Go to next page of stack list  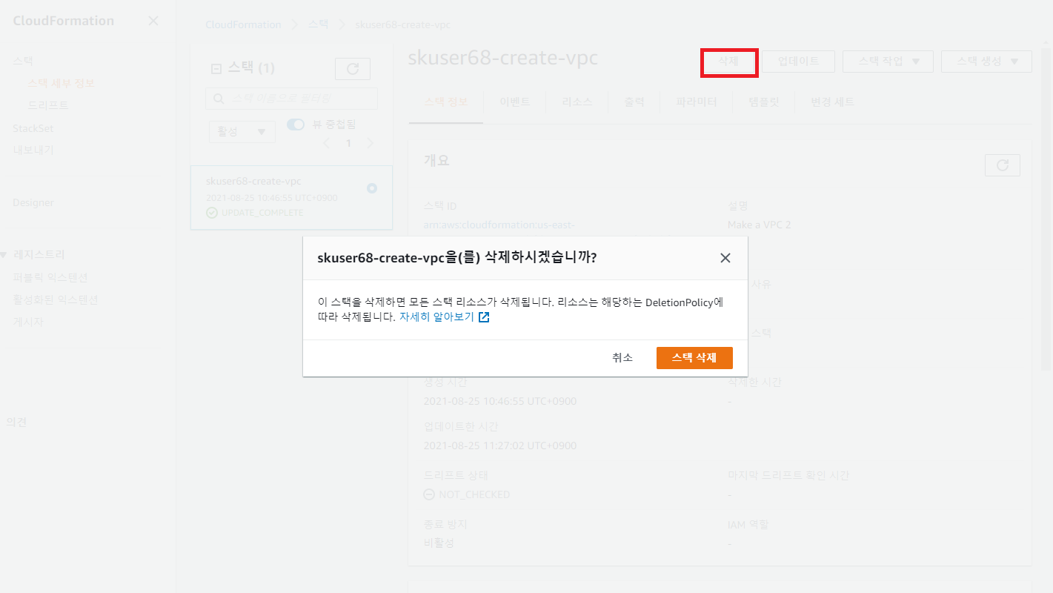(371, 143)
